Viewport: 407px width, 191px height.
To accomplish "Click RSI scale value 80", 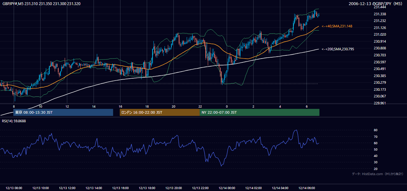I will pos(375,130).
